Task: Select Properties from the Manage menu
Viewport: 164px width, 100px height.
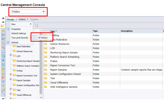Action: [16, 29]
